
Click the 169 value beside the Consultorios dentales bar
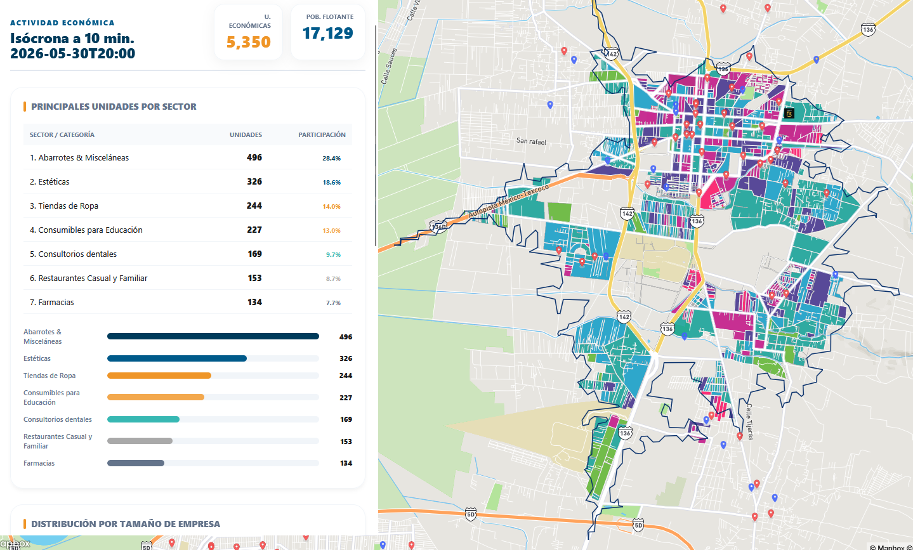[x=346, y=419]
